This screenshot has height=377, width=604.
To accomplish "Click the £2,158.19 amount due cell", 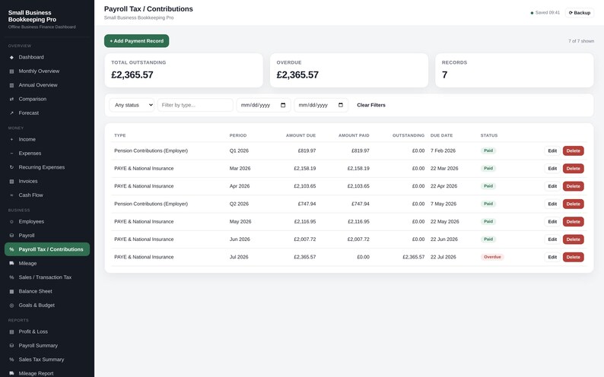I will click(x=305, y=169).
